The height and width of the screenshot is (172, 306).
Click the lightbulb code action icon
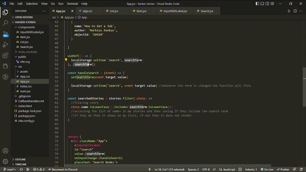click(66, 60)
